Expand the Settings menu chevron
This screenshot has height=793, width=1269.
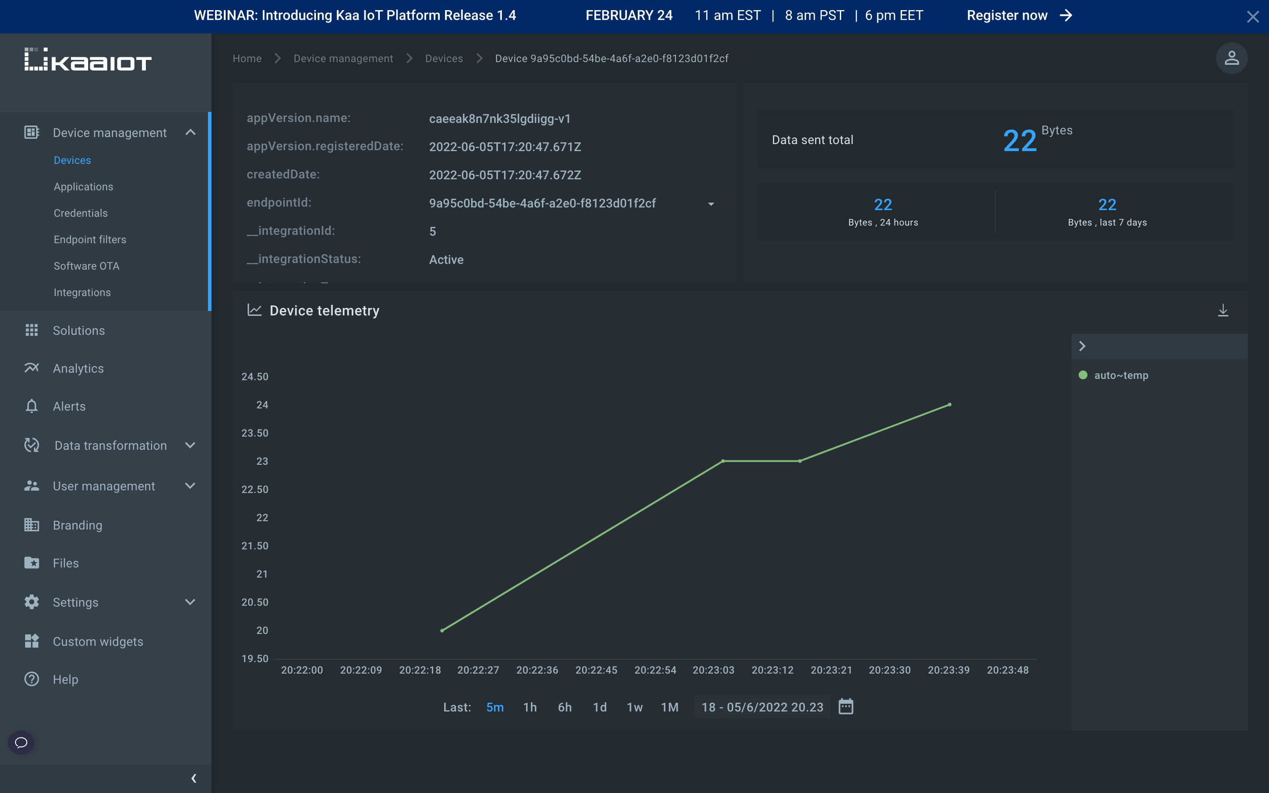point(191,602)
